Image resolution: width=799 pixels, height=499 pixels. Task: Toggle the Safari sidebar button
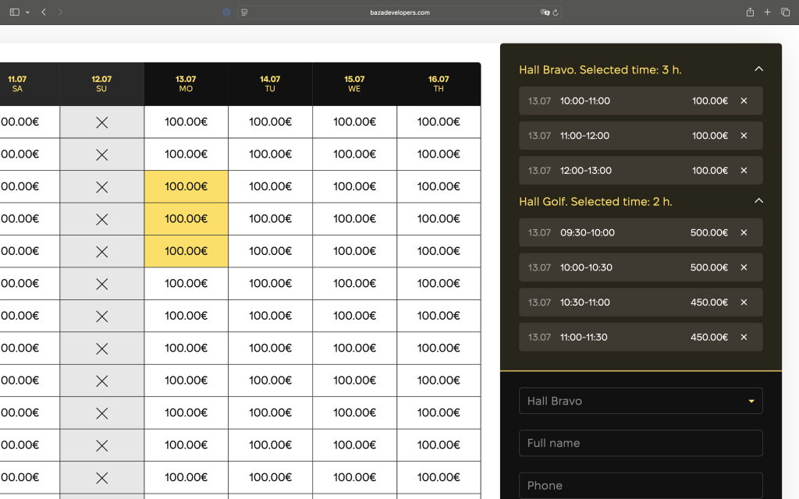click(14, 12)
